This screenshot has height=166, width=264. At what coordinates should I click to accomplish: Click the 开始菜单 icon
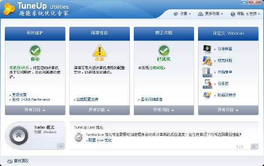[x=207, y=72]
